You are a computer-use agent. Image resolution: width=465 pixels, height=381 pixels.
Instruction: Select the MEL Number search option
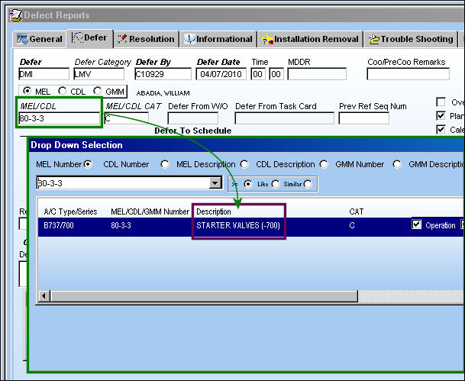[88, 164]
